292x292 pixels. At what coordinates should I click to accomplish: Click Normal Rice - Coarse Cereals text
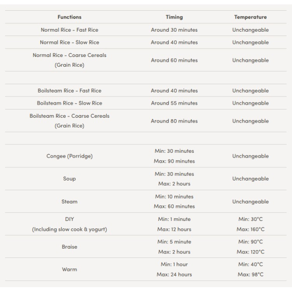click(70, 55)
